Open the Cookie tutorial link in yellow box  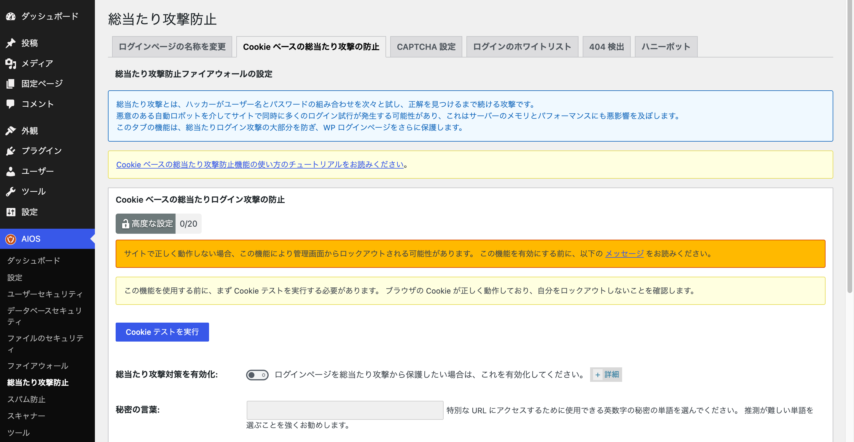point(260,164)
